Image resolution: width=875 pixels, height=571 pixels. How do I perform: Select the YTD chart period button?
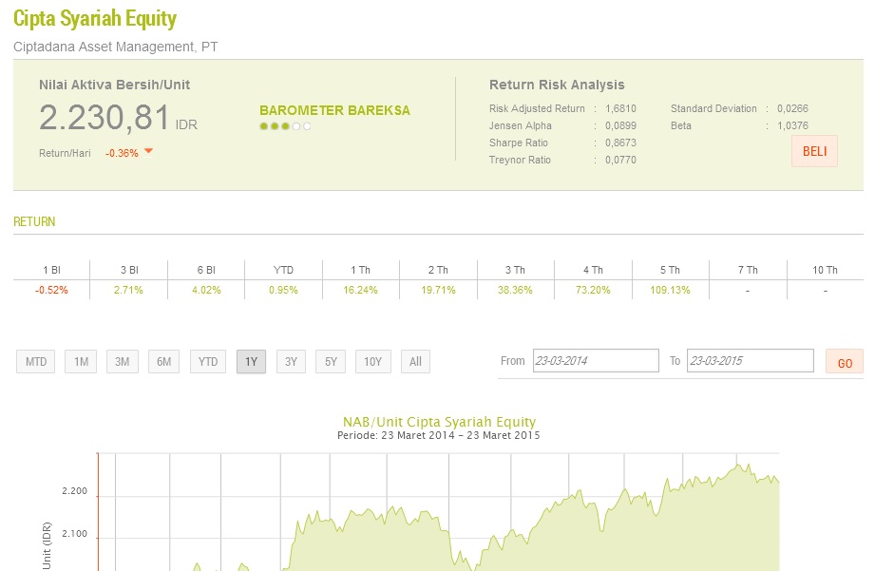[x=208, y=362]
